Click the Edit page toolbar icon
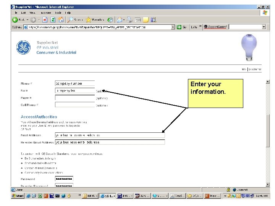This screenshot has width=275, height=206. point(137,20)
